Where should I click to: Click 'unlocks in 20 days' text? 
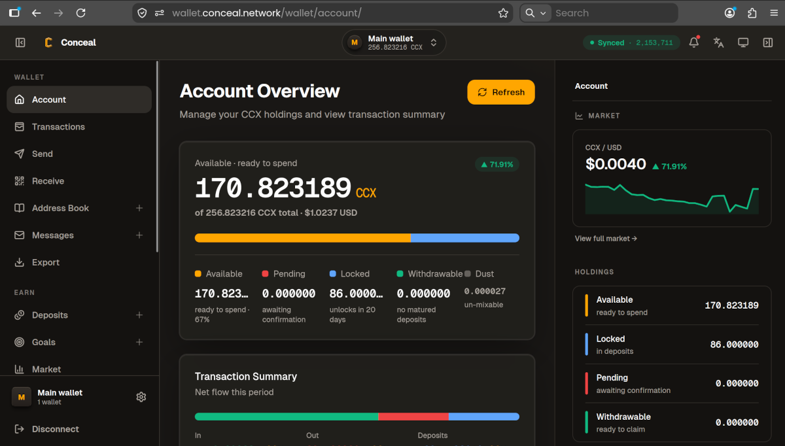pos(352,315)
